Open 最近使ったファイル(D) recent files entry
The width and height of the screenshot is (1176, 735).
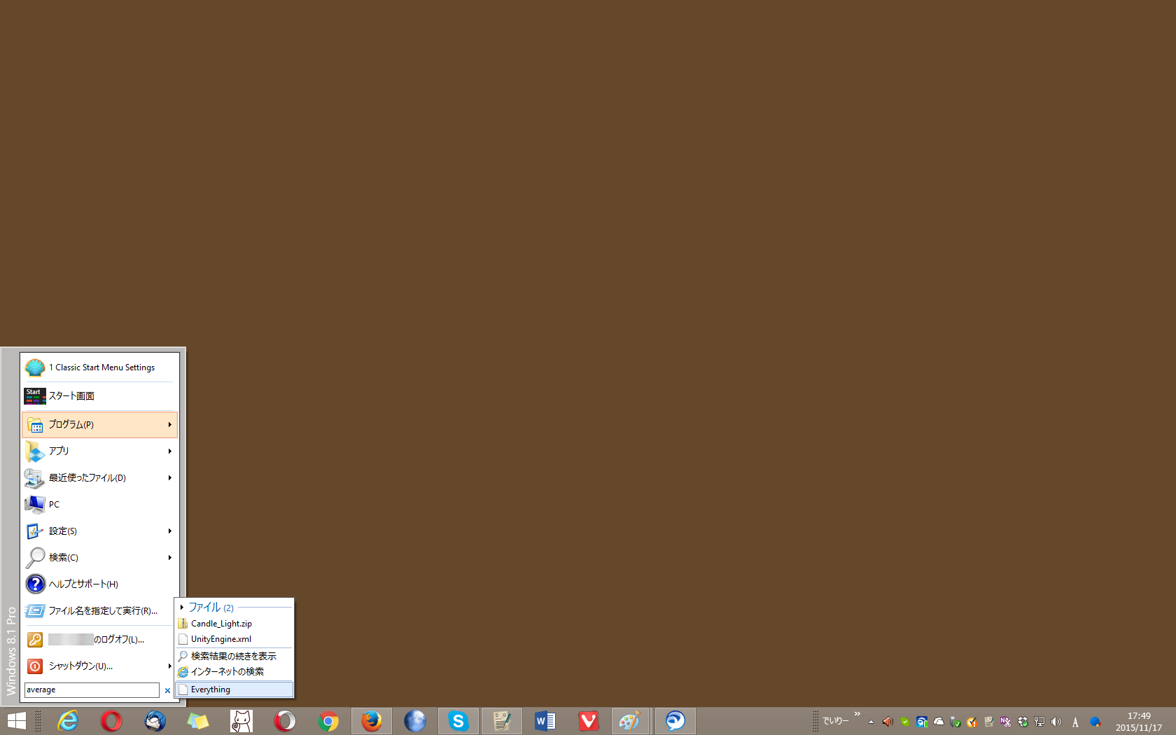[x=100, y=478]
